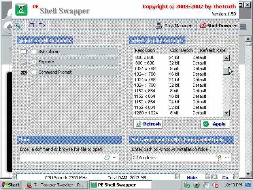
Task: Select 1024 x 768 8 bit display mode
Action: point(178,68)
